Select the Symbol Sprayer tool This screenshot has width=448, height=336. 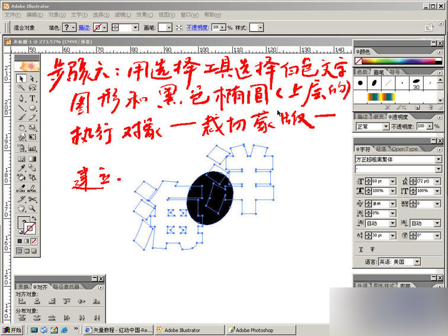click(x=21, y=148)
